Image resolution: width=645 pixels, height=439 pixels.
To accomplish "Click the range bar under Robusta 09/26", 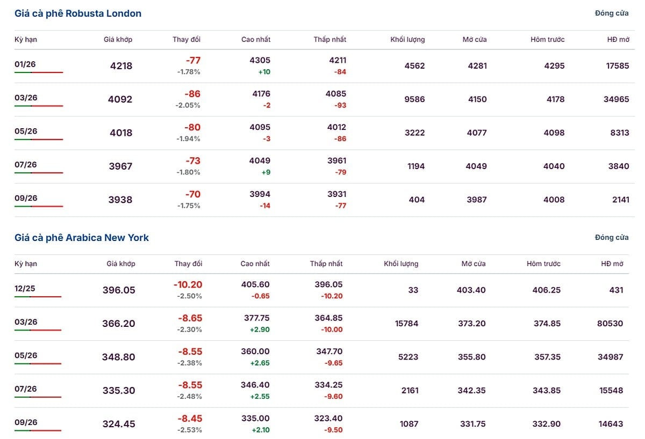I will click(39, 206).
